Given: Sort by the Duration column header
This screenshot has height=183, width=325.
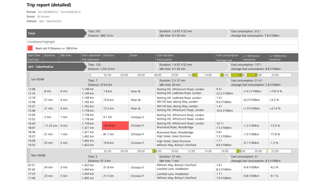Looking at the screenshot, I should click(50, 55).
